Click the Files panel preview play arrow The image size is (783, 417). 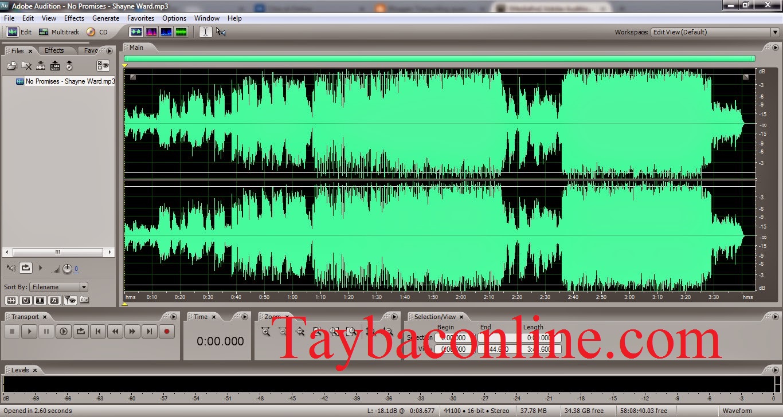tap(40, 267)
